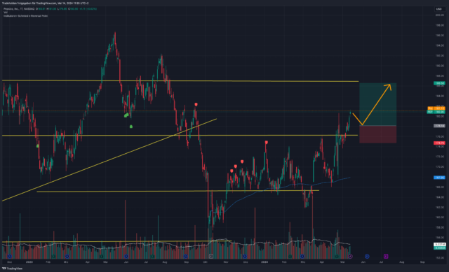Click the Nov label on the time axis
Screen dimensions: 449x272
click(x=226, y=262)
